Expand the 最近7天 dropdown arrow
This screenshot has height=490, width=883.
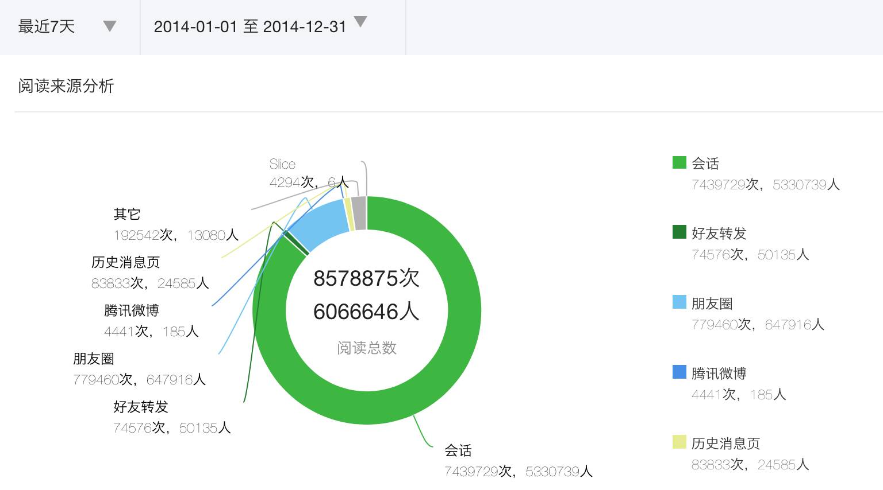110,26
